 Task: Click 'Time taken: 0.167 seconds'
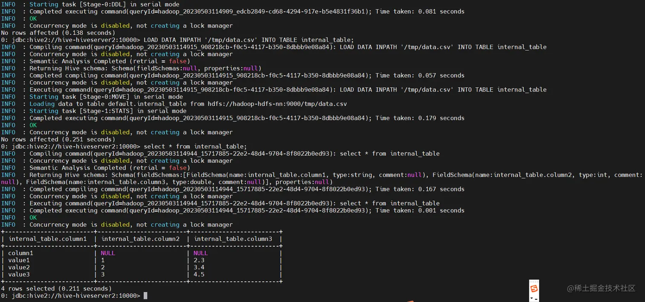[x=420, y=189]
